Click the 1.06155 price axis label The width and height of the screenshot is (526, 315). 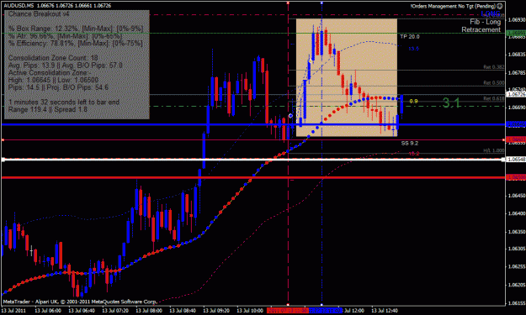click(x=517, y=303)
